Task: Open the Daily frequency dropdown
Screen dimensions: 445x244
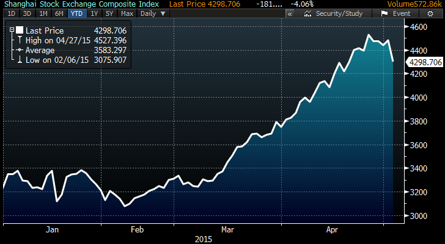Action: 153,13
